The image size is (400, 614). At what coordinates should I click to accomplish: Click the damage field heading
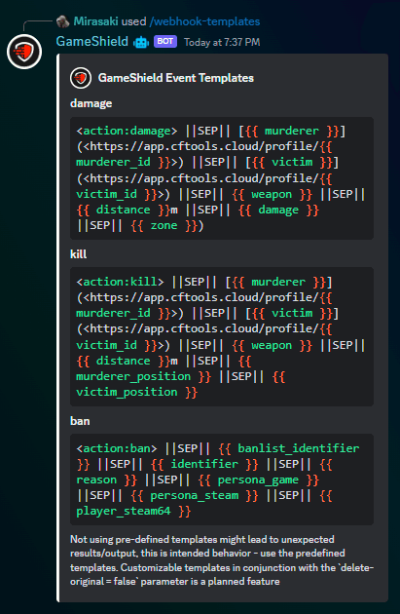91,103
